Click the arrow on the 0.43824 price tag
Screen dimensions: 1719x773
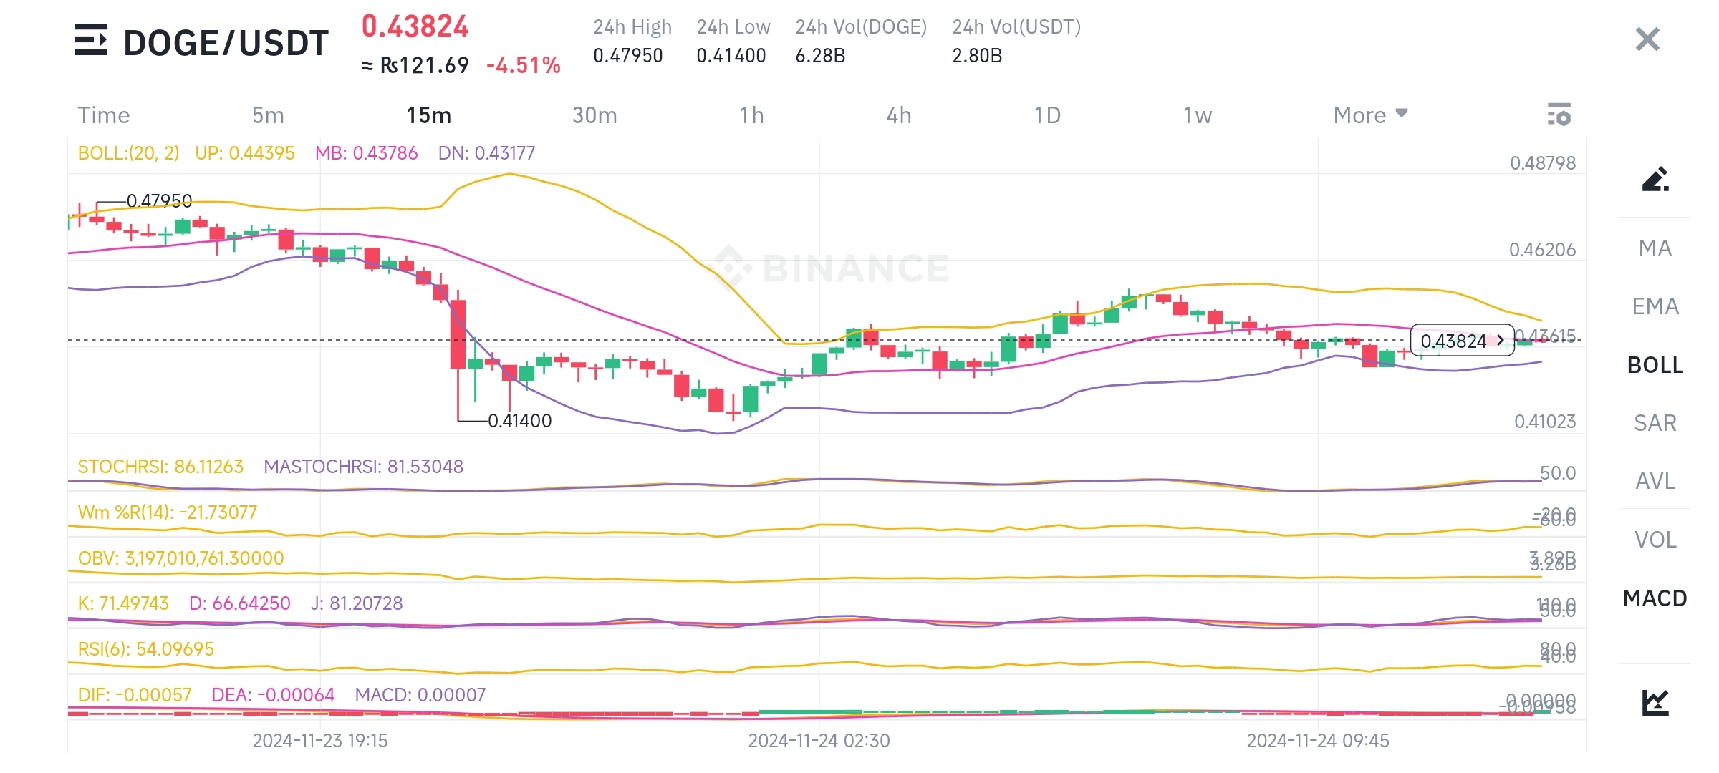pos(1500,341)
